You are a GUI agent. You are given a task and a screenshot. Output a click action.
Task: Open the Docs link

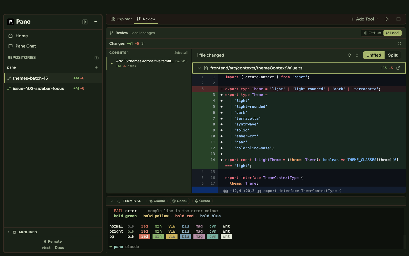[x=59, y=248]
